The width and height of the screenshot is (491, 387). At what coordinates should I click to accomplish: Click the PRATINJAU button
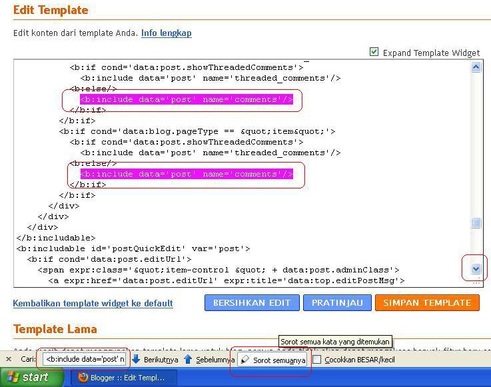coord(337,303)
